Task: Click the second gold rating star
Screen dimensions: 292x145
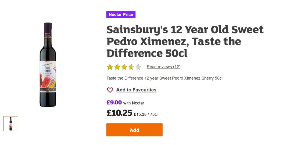Action: [117, 67]
